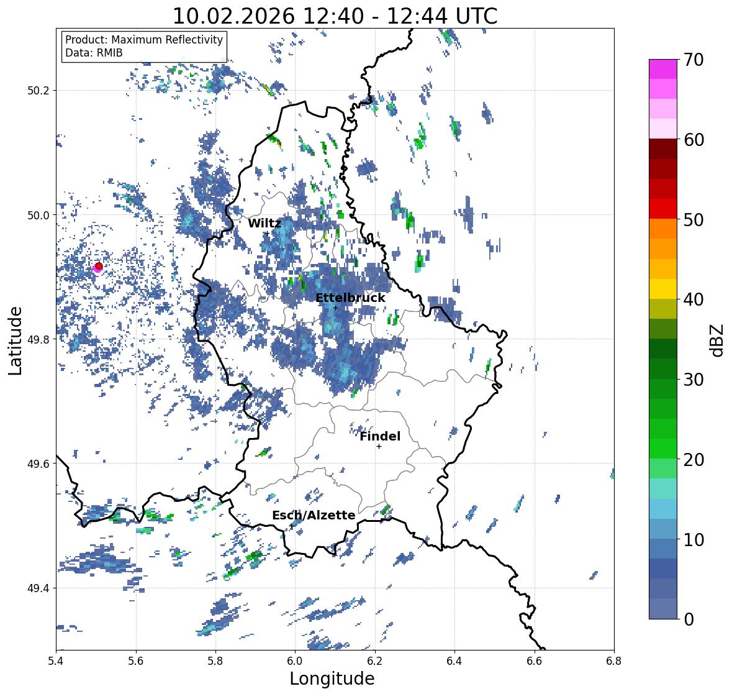Click the Ettelbruck city label
Viewport: 732px width, 694px height.
[350, 298]
